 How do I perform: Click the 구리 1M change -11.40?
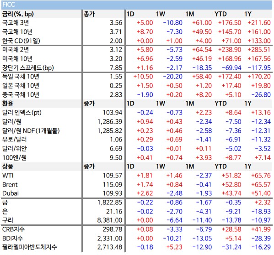click(202, 220)
